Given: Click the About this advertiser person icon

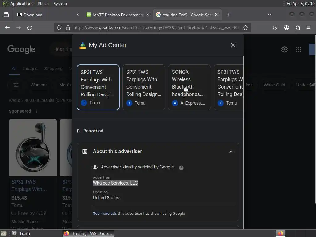Looking at the screenshot, I should [x=85, y=152].
